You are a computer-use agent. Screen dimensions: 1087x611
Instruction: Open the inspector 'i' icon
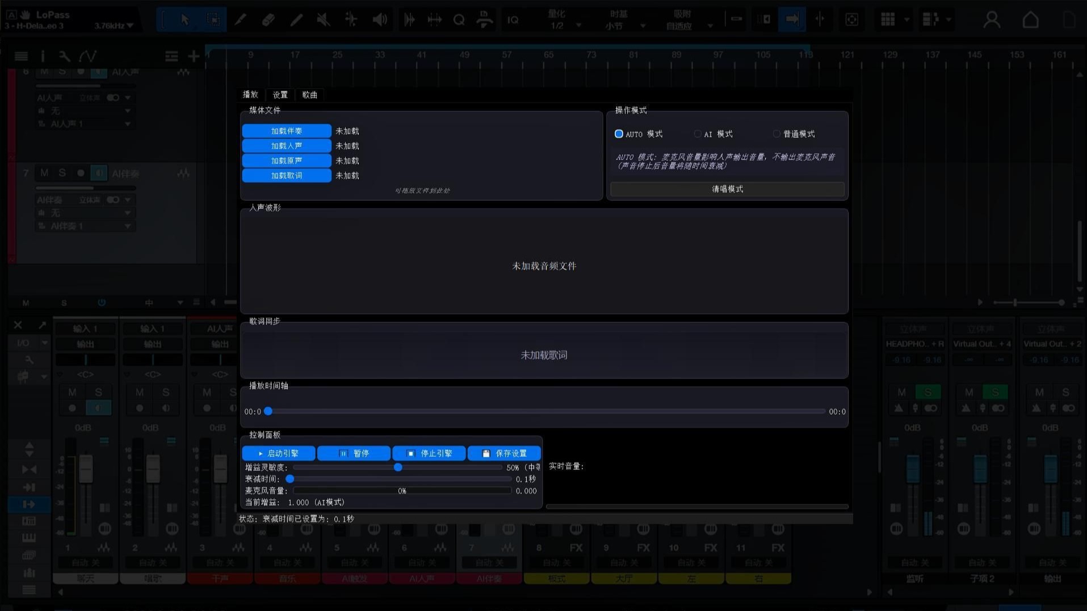coord(43,56)
